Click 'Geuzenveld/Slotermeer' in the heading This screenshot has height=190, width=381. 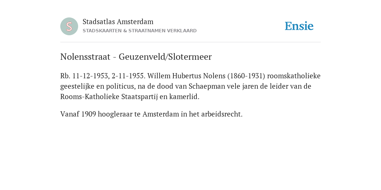tap(165, 57)
